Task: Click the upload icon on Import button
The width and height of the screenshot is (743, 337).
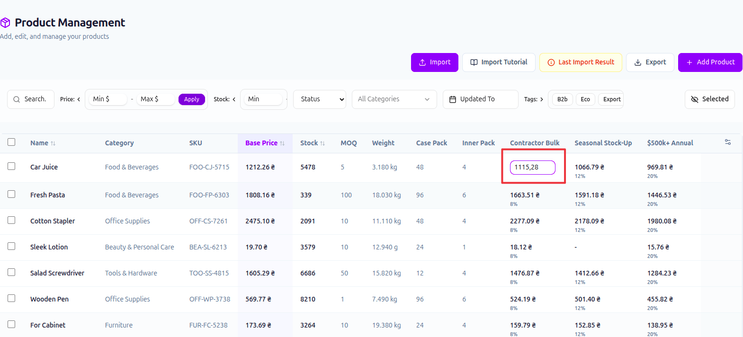Action: point(422,62)
